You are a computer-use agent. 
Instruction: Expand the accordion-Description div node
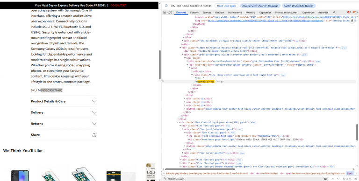[187, 62]
